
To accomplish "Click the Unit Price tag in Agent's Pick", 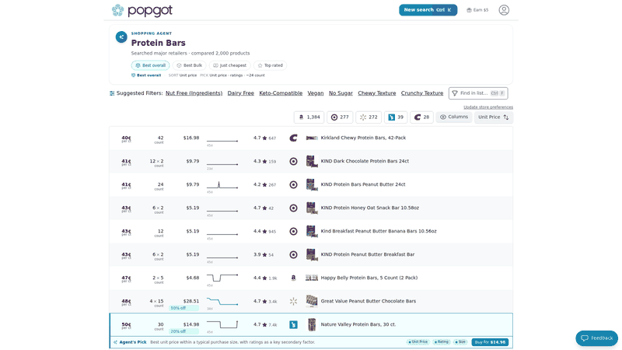I will coord(418,342).
